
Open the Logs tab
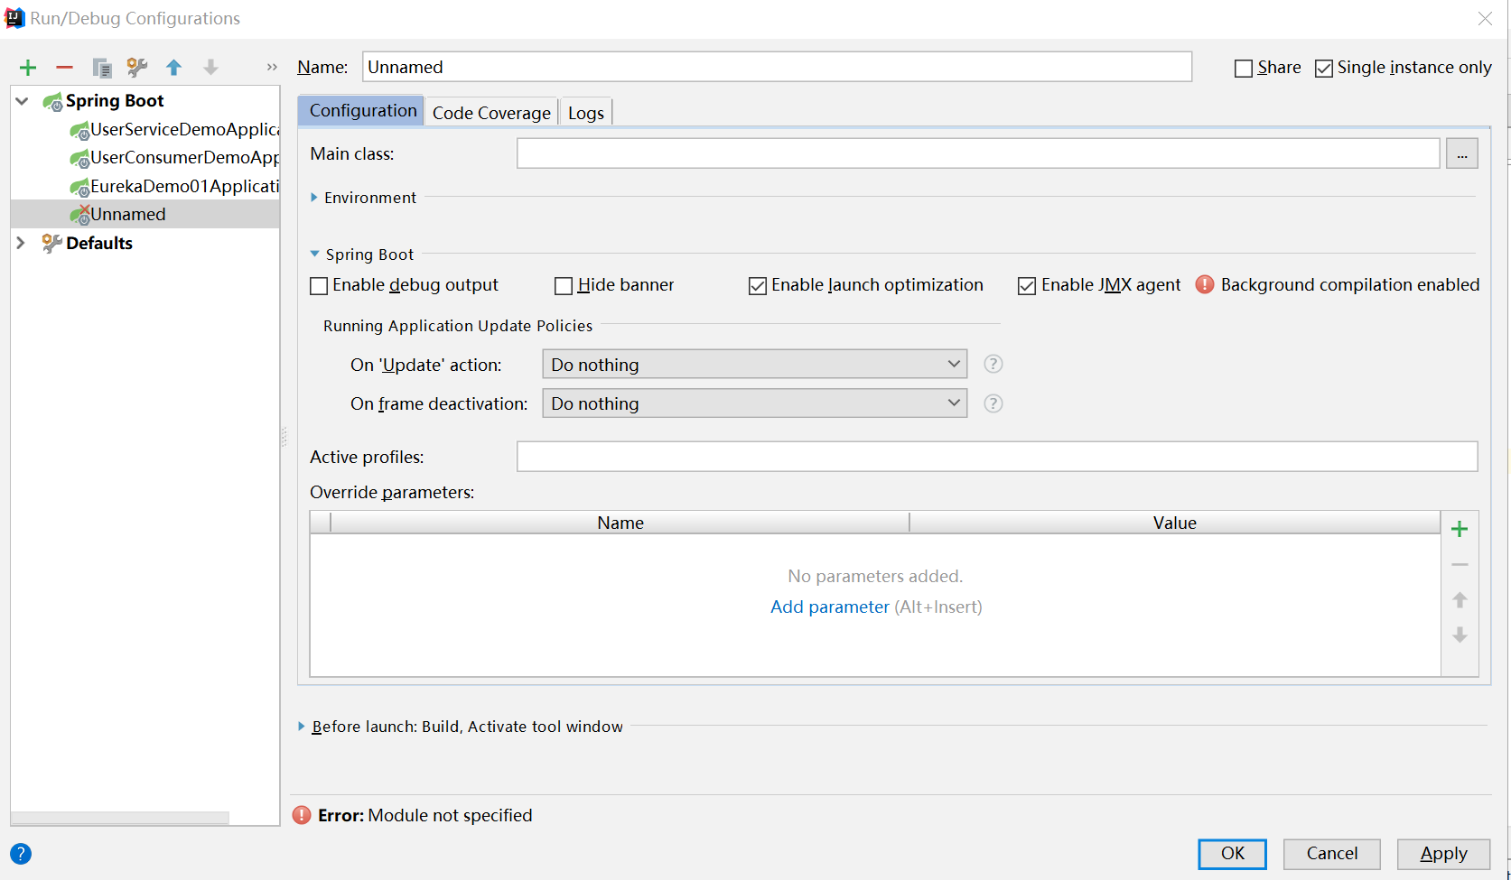click(x=585, y=113)
